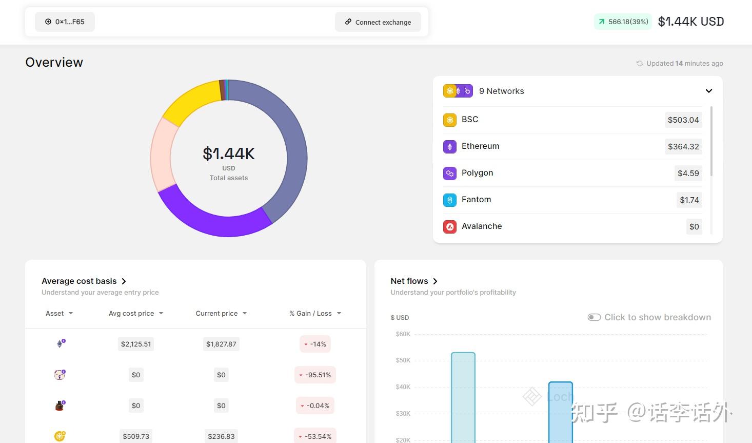Click the Polygon network icon
The image size is (752, 443).
click(x=449, y=173)
